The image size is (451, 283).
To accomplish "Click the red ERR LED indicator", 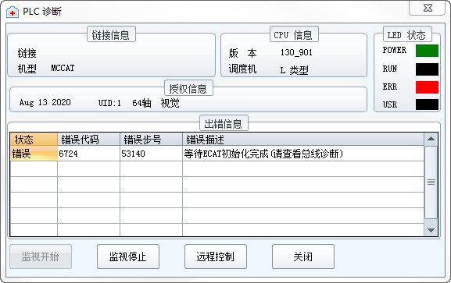I will click(427, 87).
